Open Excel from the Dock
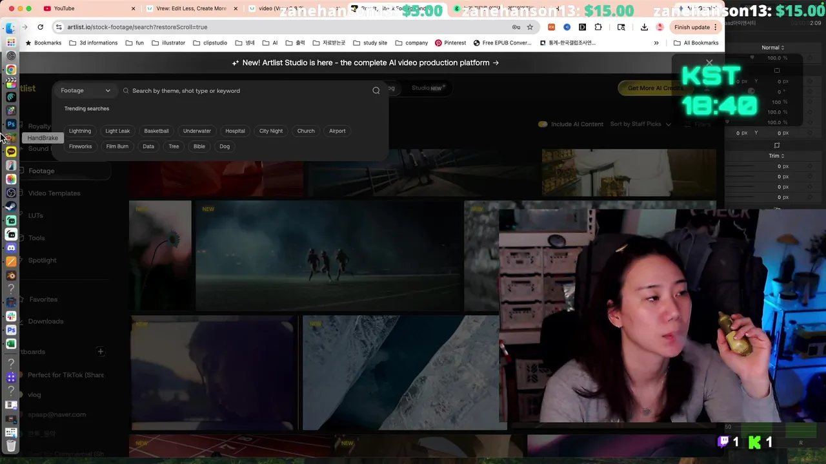This screenshot has height=464, width=826. pyautogui.click(x=11, y=344)
